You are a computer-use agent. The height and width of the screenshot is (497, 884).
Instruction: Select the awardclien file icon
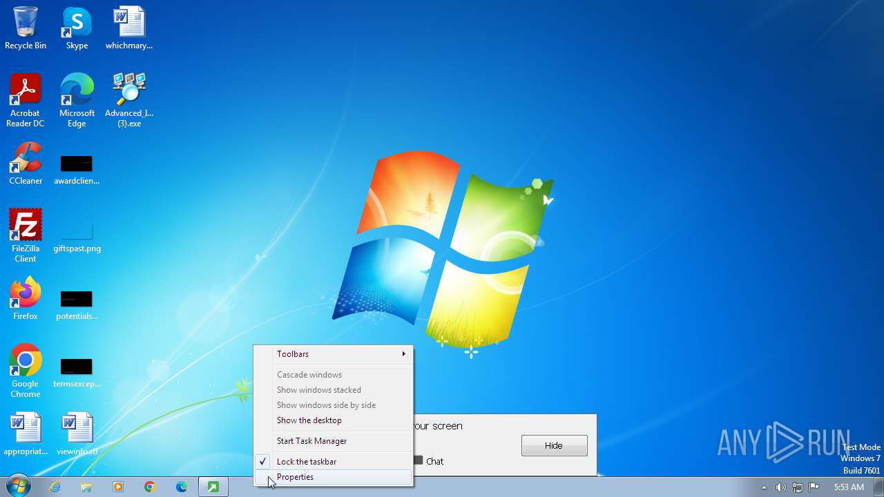click(x=77, y=169)
